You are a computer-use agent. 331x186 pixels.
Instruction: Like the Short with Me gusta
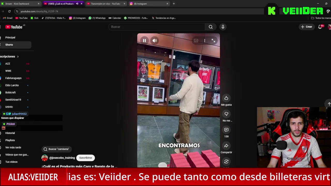[226, 98]
